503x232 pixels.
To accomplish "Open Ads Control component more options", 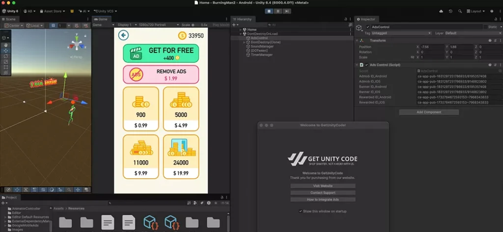I will (x=500, y=65).
